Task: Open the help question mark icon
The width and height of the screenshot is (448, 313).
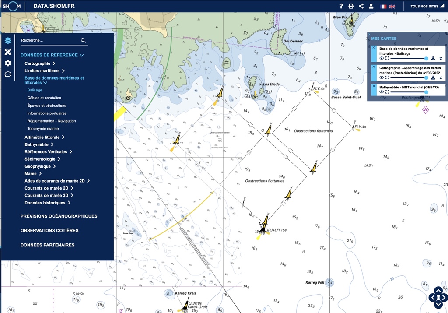Action: (x=341, y=6)
